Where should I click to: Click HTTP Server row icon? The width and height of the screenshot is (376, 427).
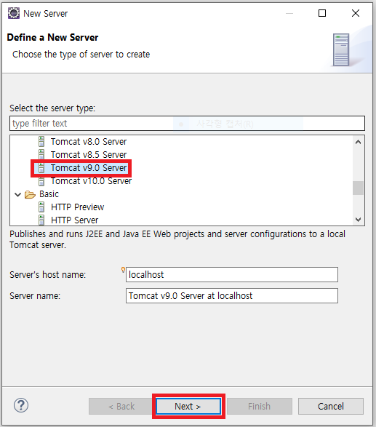[x=41, y=220]
